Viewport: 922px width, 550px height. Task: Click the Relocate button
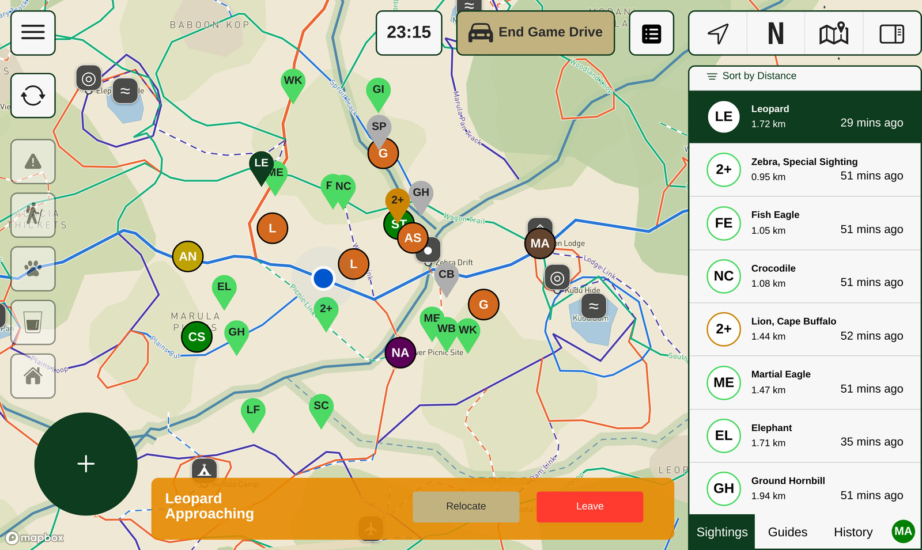pos(466,506)
